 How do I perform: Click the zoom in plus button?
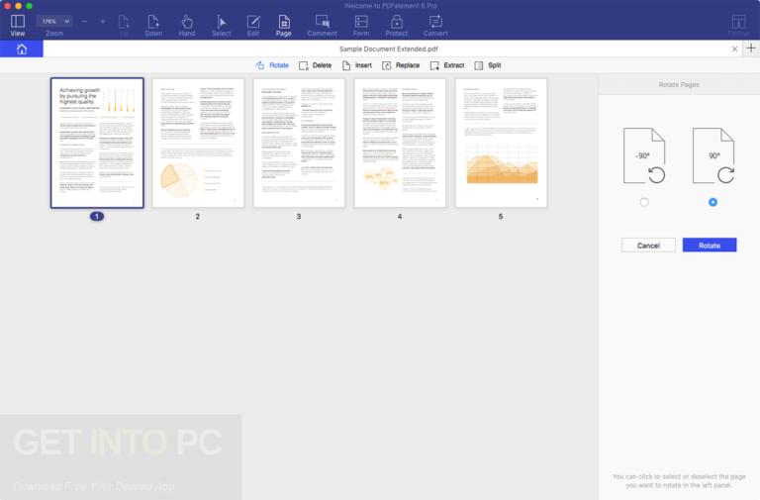(103, 22)
